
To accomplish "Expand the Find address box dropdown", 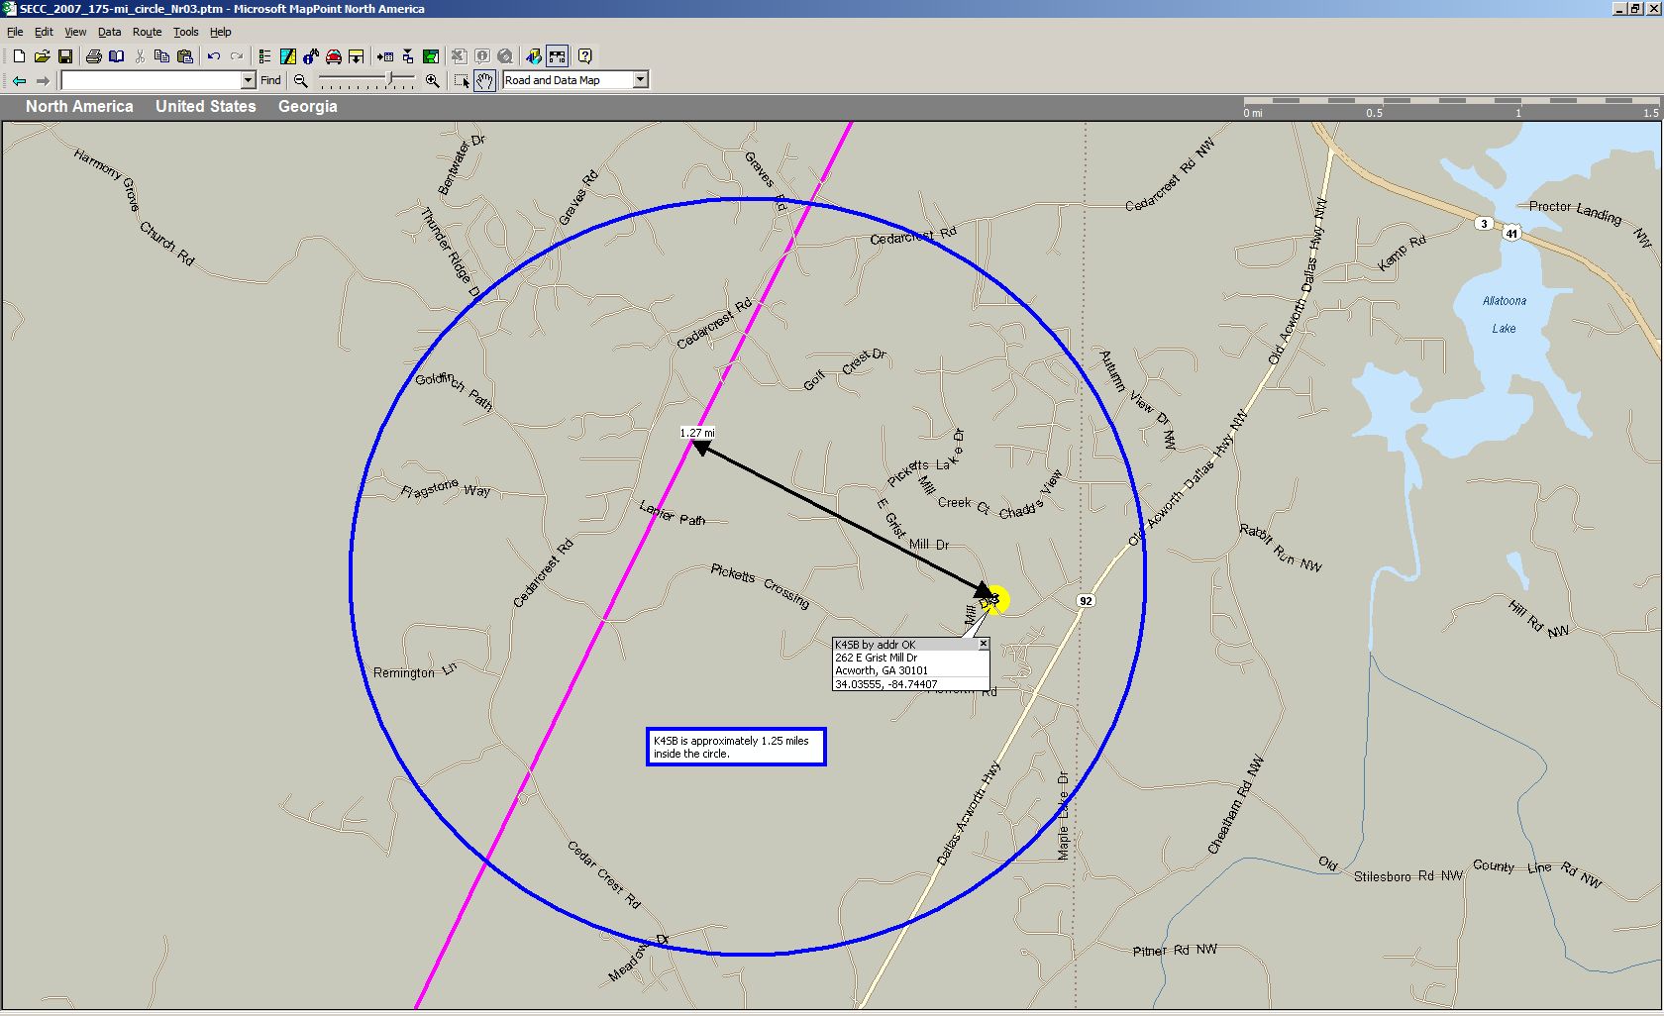I will pyautogui.click(x=248, y=80).
